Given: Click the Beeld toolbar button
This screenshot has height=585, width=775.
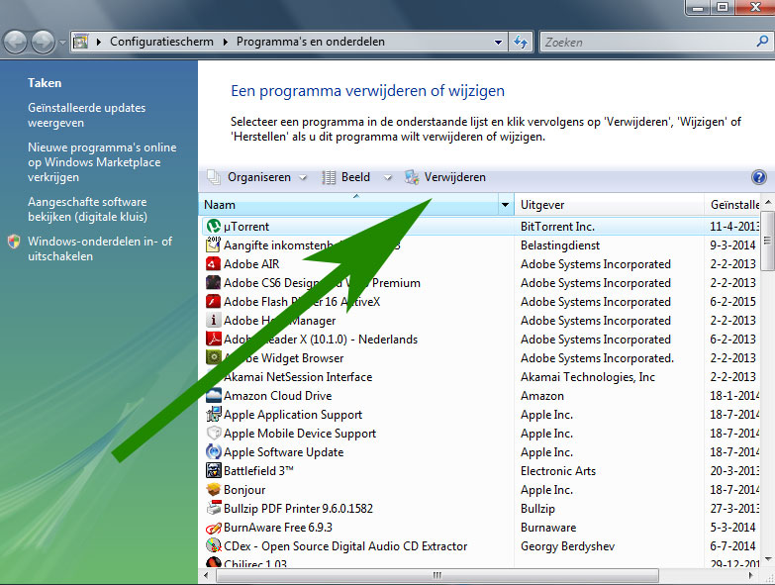Looking at the screenshot, I should pos(346,177).
